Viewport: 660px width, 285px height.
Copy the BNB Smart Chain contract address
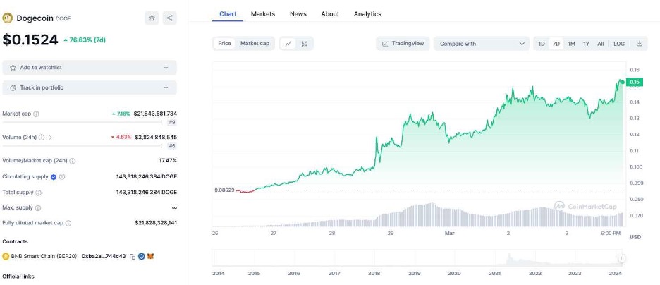coord(133,256)
